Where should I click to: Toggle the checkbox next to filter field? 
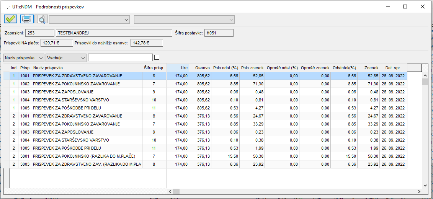(x=157, y=57)
